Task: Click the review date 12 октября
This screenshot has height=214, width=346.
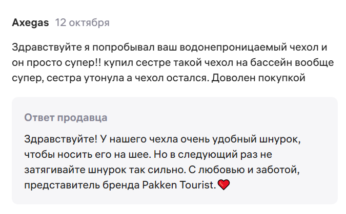Action: (x=82, y=23)
